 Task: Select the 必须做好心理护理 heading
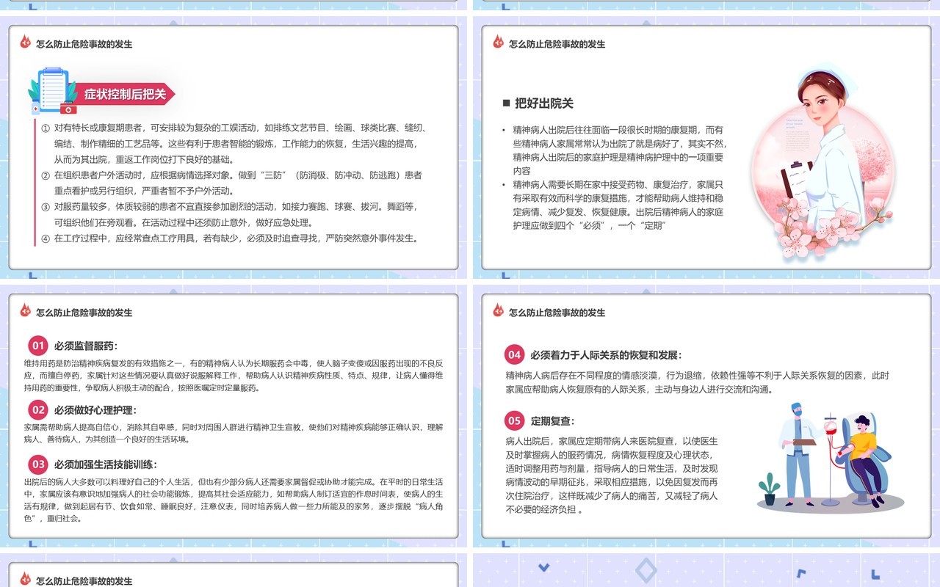[x=95, y=409]
